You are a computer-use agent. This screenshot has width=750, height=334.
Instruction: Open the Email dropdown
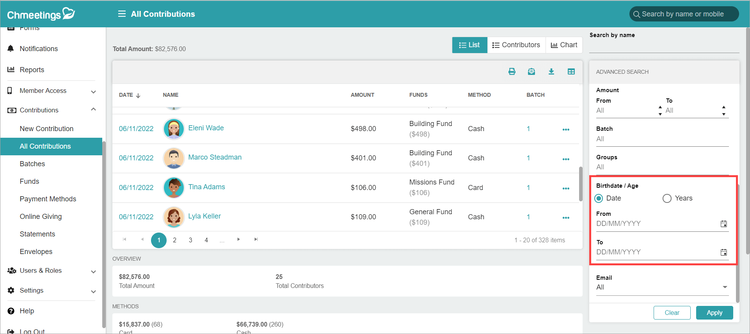[x=662, y=287]
